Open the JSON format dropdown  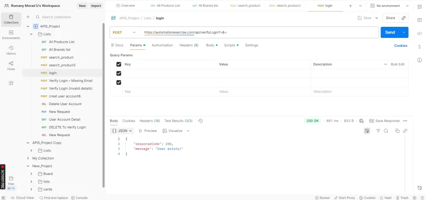[x=122, y=131]
